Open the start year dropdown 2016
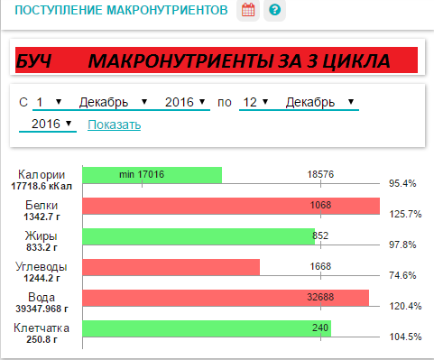Viewport: 434px width, 360px height. (185, 102)
